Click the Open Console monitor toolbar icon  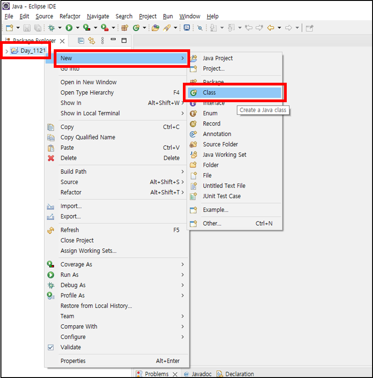[x=186, y=28]
